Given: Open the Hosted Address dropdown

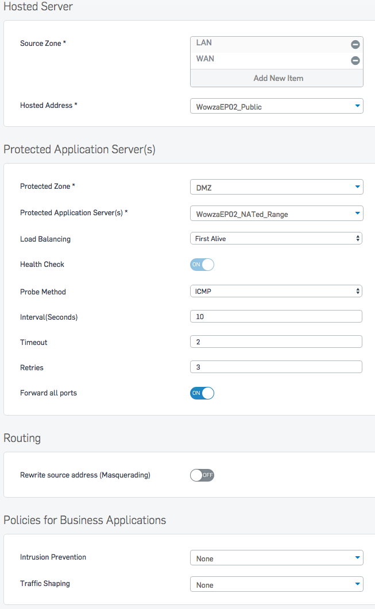Looking at the screenshot, I should tap(277, 106).
